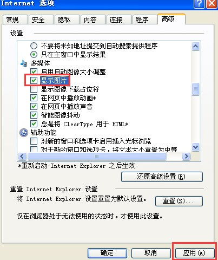Viewport: 218px width, 260px height.
Task: Click the 还原高级设置 button
Action: click(162, 177)
